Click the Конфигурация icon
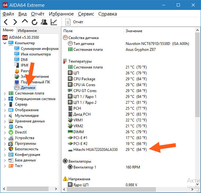This screenshot has height=193, width=201. [11, 155]
